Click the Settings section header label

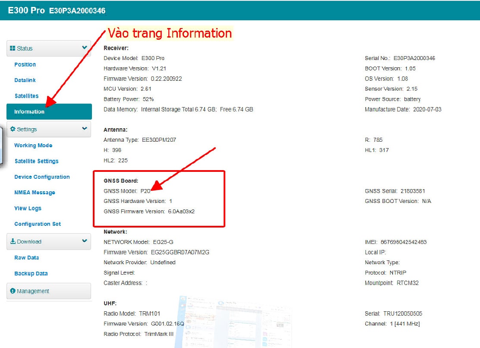pyautogui.click(x=27, y=129)
